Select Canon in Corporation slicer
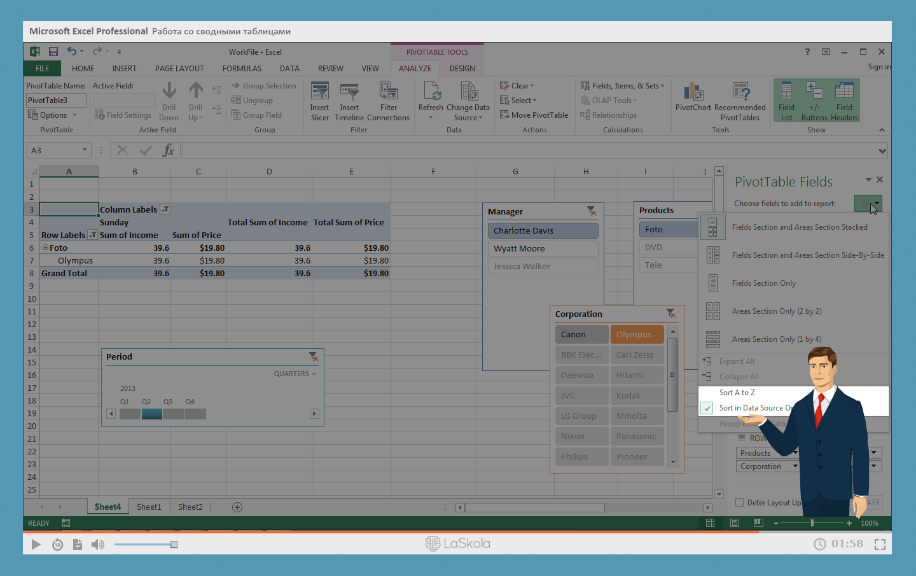This screenshot has width=916, height=576. (x=581, y=334)
